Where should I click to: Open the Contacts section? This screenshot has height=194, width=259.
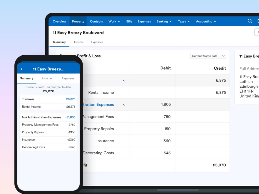[96, 21]
